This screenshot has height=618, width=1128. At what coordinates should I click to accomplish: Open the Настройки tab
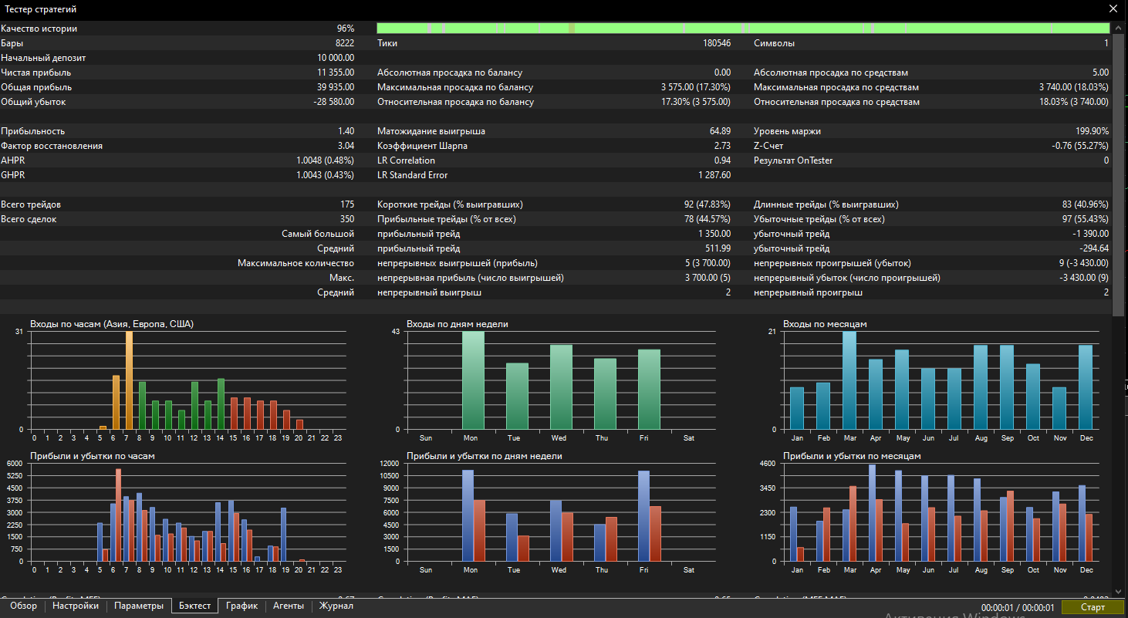76,606
